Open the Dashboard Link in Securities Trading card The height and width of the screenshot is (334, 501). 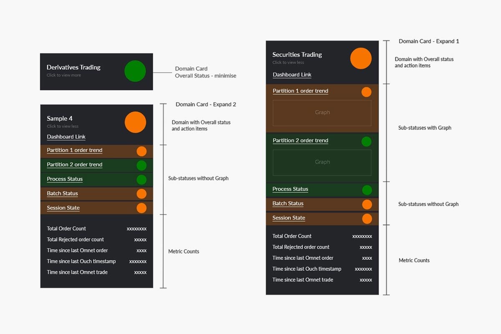pyautogui.click(x=292, y=75)
